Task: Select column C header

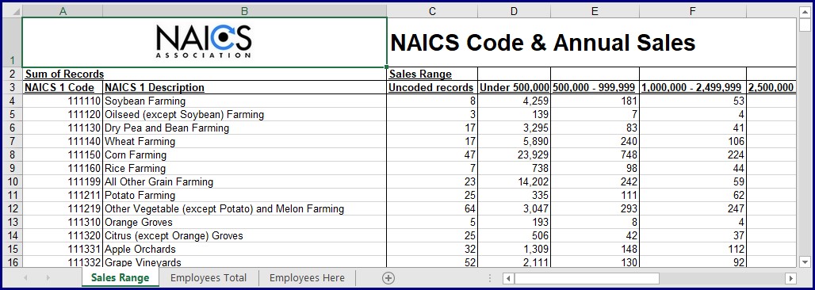Action: (432, 11)
